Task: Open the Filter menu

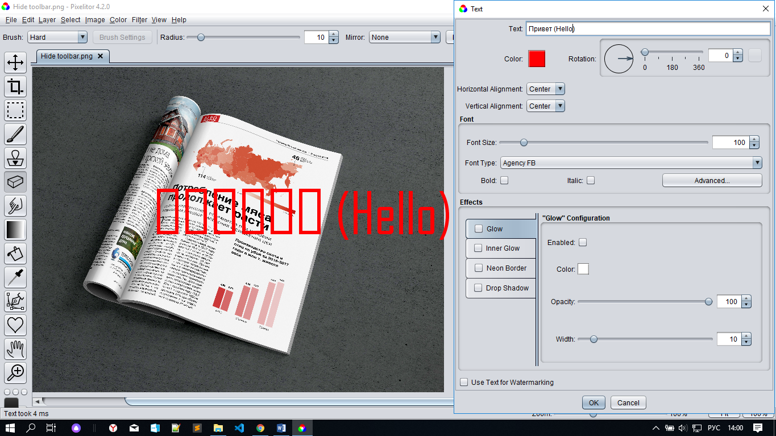Action: pos(139,19)
